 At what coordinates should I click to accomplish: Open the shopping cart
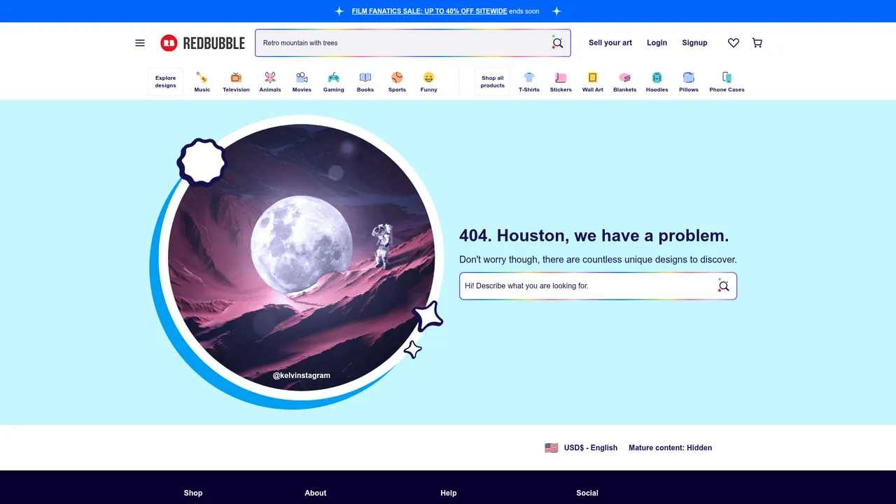tap(757, 43)
